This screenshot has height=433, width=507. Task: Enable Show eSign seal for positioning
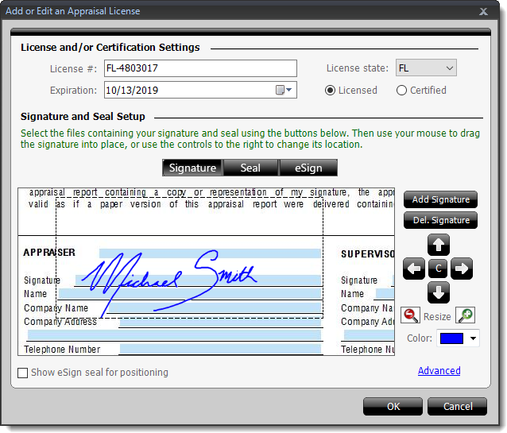[23, 372]
